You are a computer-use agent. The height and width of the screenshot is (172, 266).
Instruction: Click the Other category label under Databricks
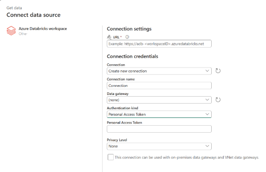click(x=23, y=34)
